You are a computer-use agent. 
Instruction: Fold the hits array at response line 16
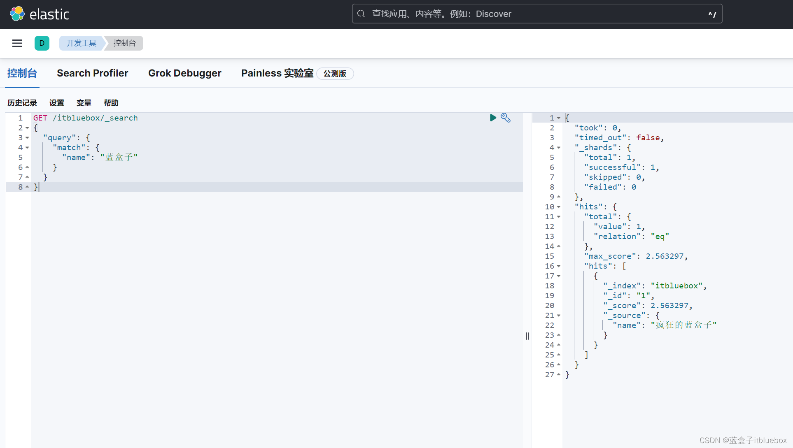tap(559, 266)
